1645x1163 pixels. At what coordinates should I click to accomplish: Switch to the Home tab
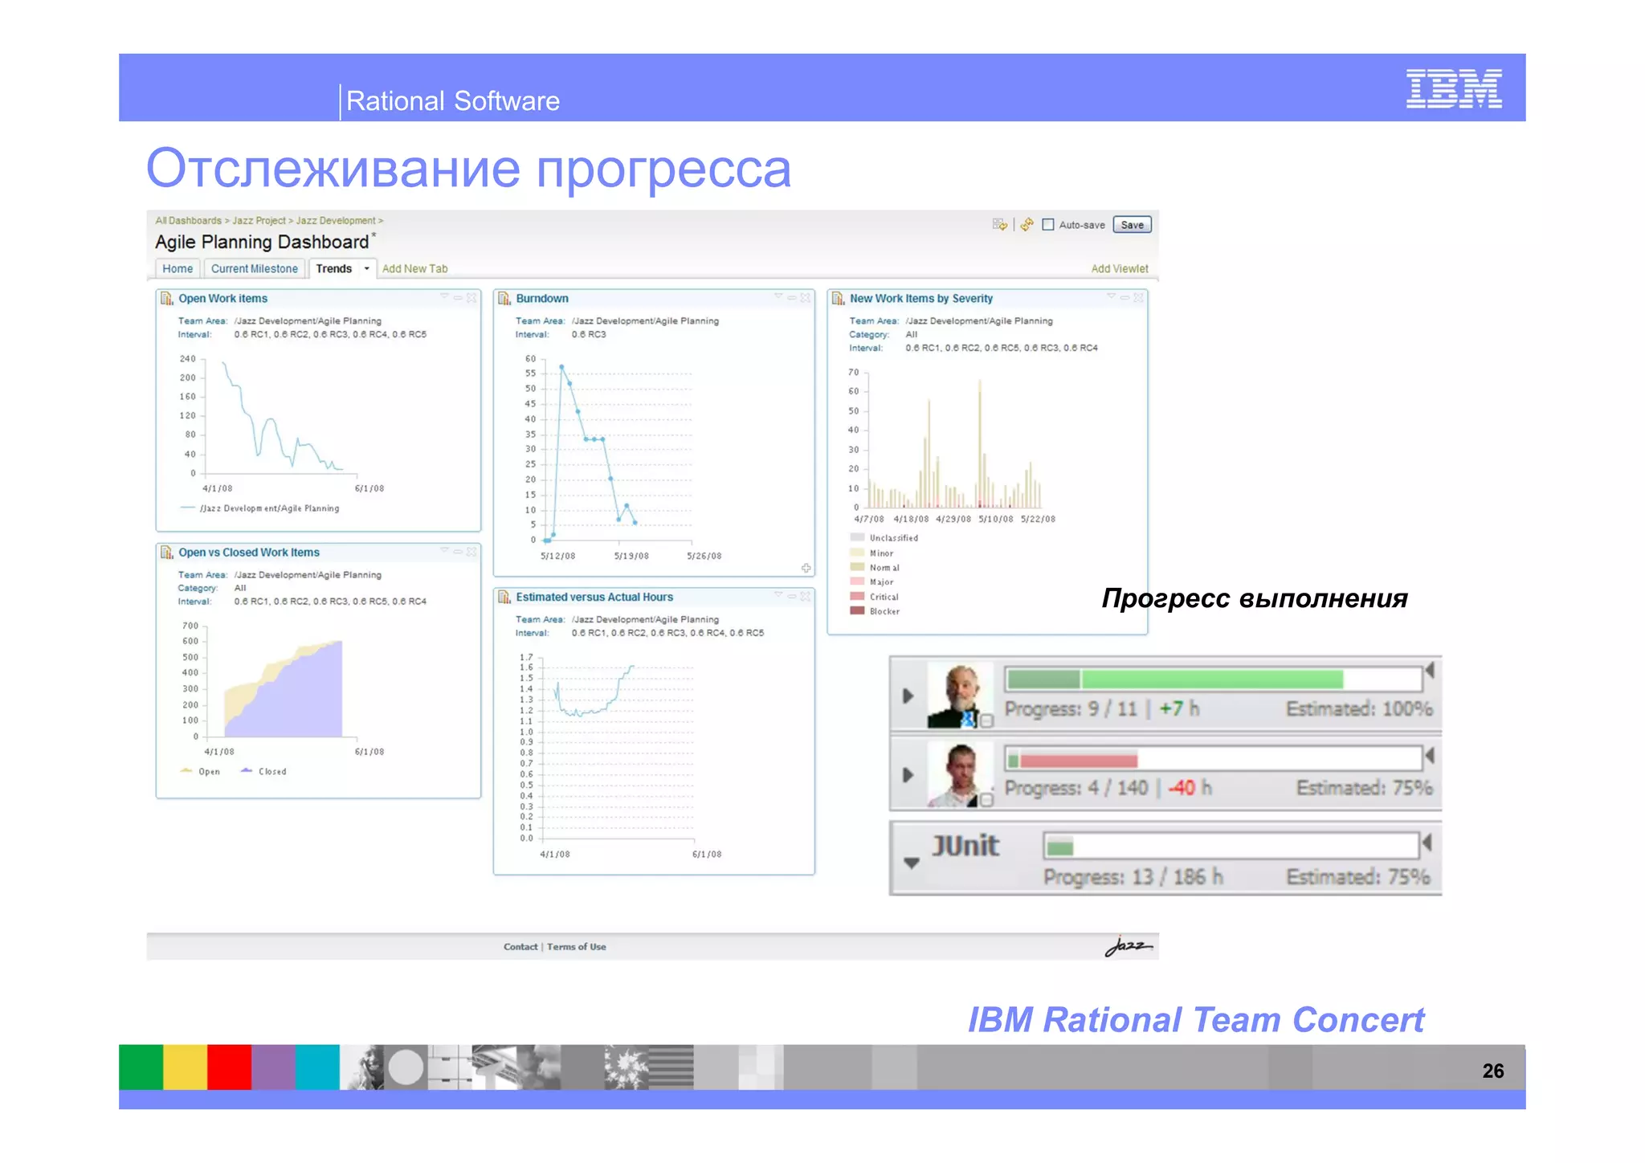178,269
